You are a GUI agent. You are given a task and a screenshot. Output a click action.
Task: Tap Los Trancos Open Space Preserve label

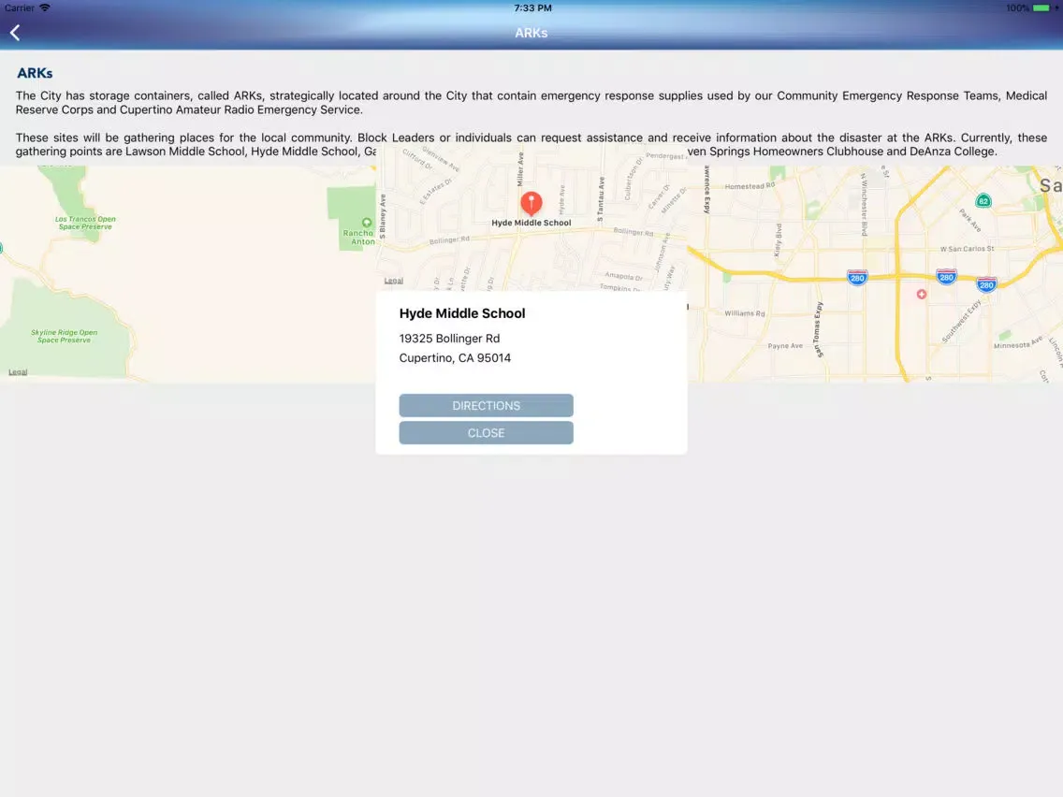(85, 223)
